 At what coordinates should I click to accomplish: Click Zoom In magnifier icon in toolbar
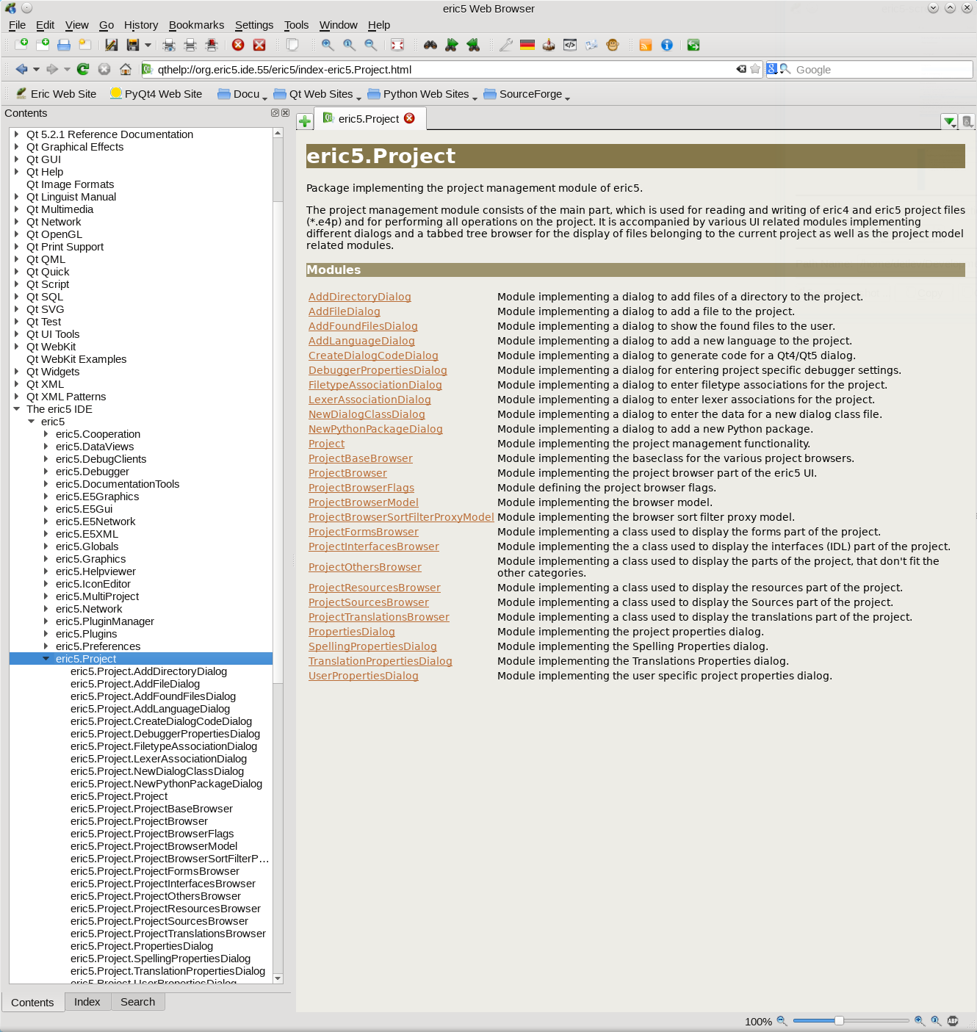[328, 45]
